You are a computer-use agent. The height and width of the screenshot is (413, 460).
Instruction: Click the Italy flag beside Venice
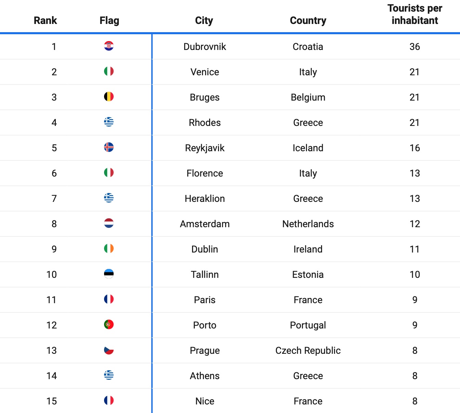click(x=109, y=71)
